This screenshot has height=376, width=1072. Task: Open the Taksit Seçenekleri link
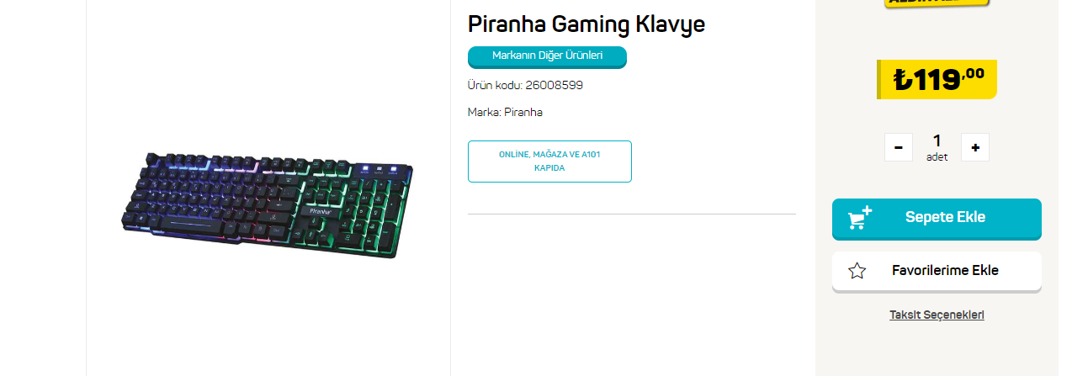coord(937,315)
